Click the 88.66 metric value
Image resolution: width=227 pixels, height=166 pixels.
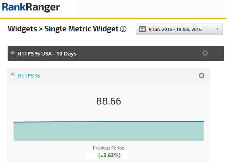[x=109, y=101]
